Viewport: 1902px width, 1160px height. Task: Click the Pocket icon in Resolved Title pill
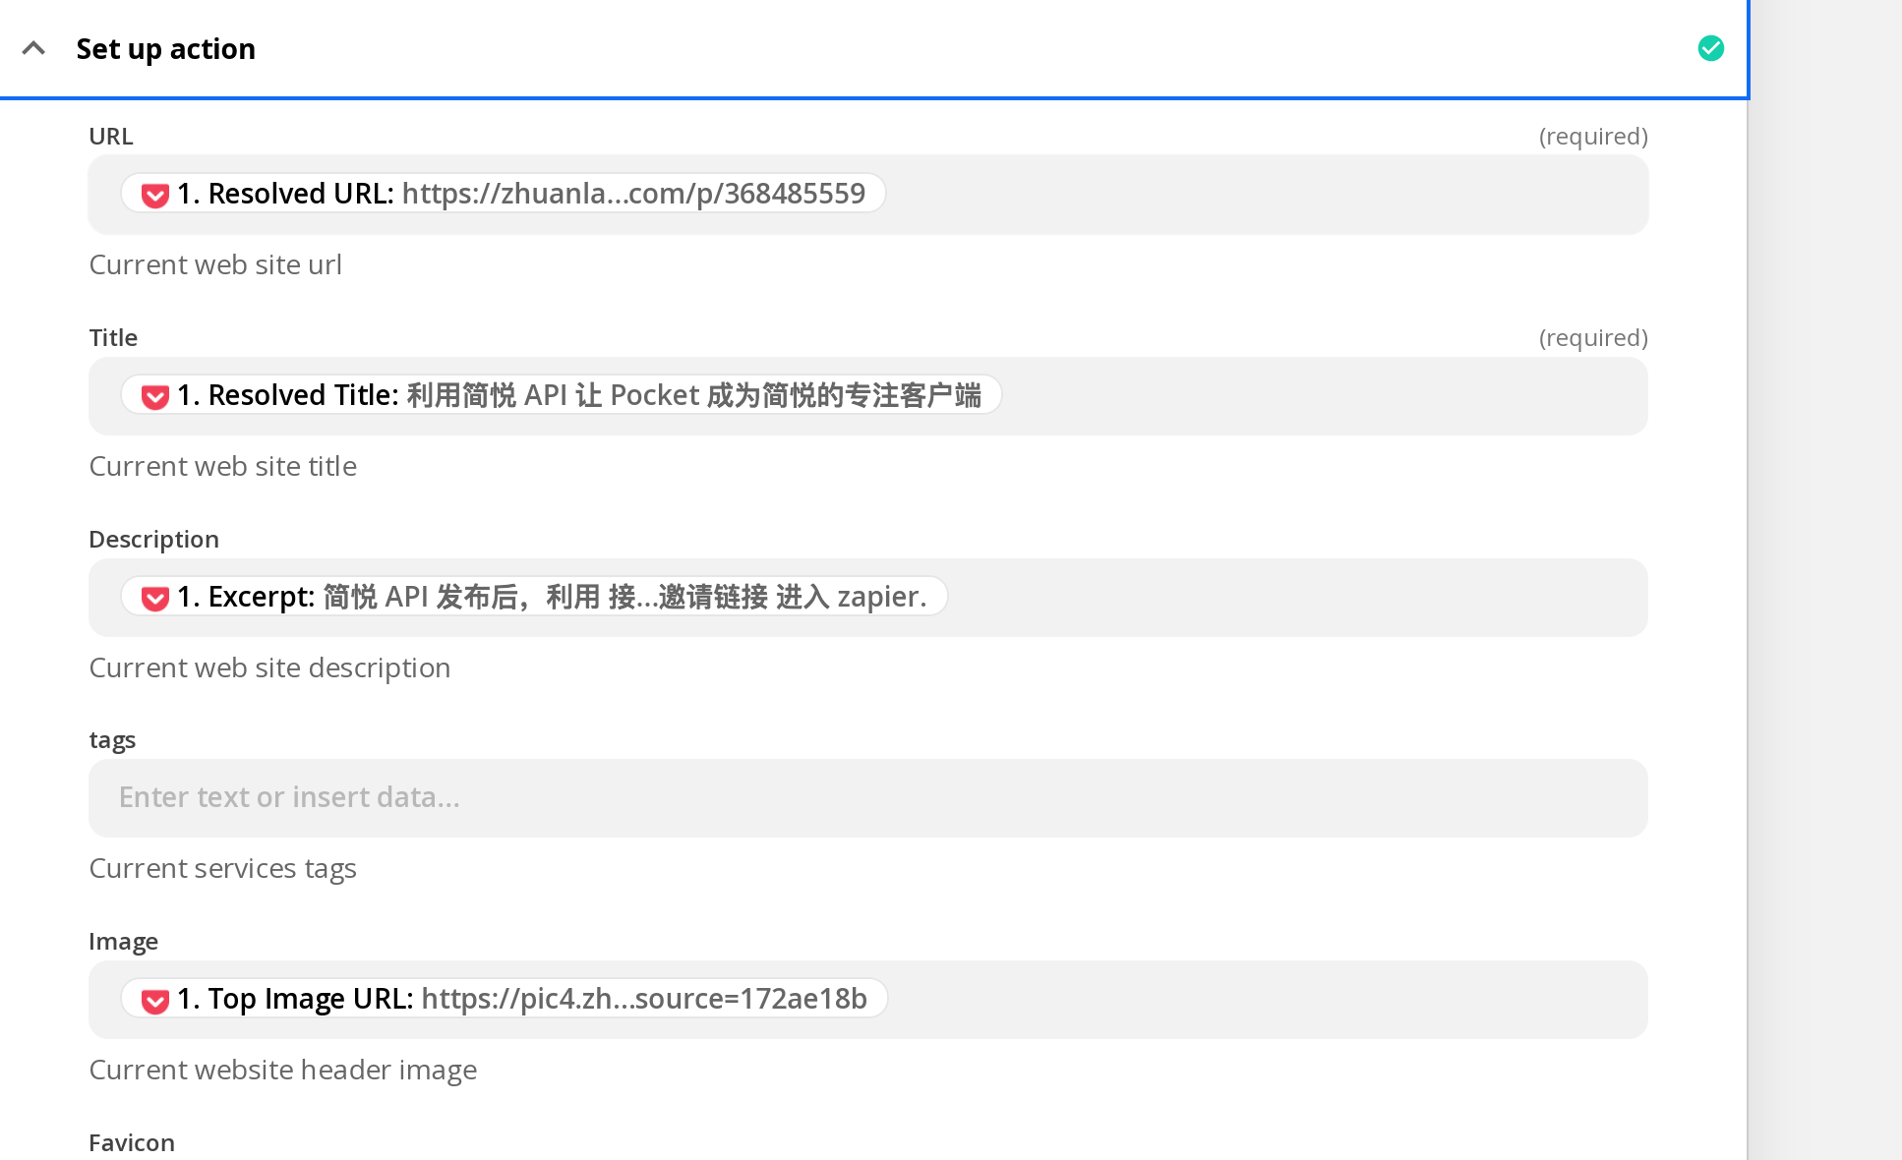coord(154,396)
